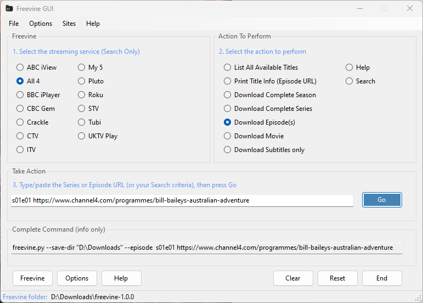The width and height of the screenshot is (423, 303).
Task: Click the series URL input field
Action: click(182, 200)
